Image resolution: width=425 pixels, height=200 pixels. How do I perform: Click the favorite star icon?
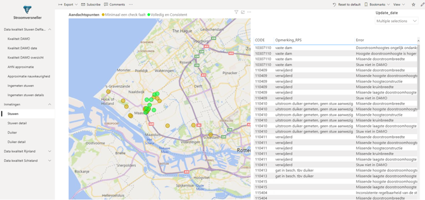pos(413,5)
